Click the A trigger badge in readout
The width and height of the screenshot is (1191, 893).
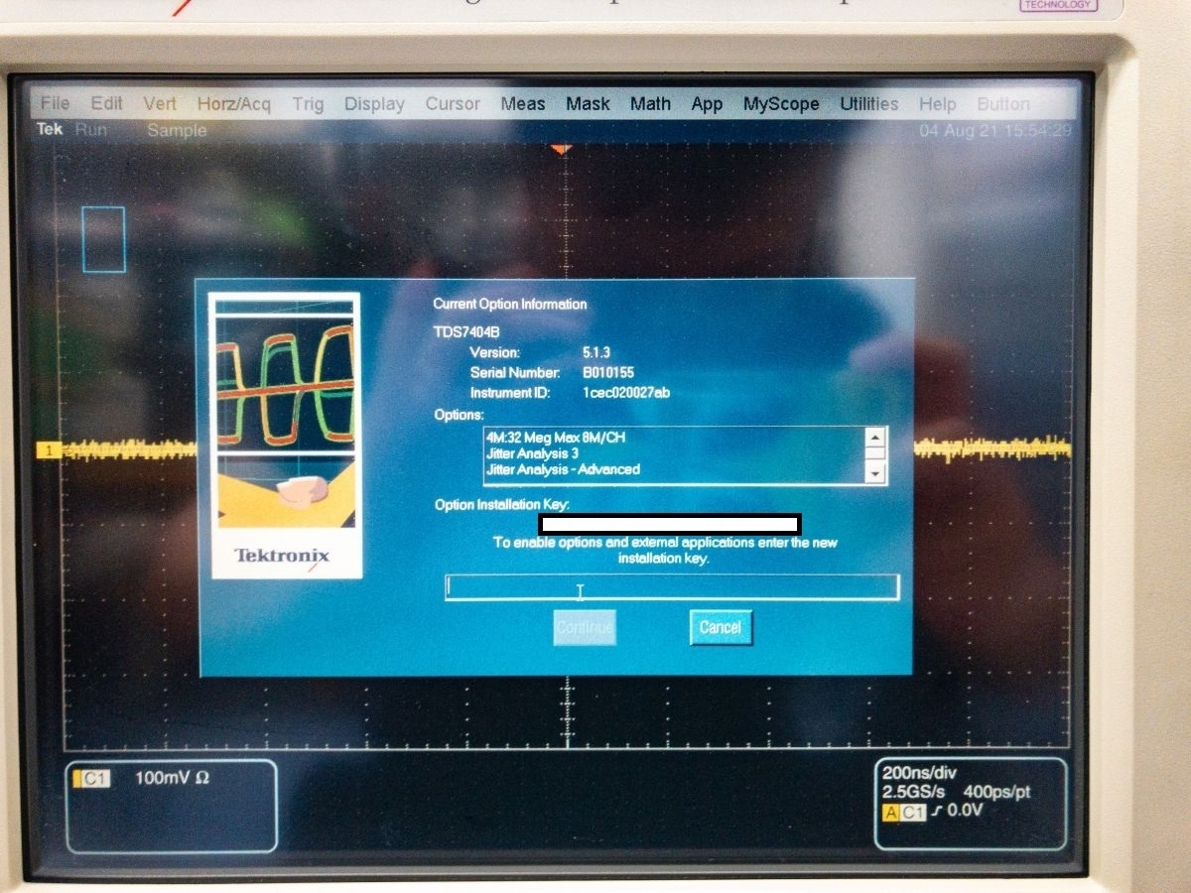click(x=891, y=813)
